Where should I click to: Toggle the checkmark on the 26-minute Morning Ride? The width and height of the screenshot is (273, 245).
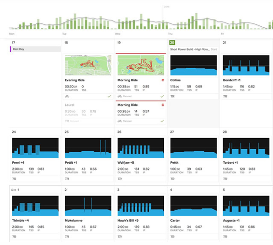162,121
